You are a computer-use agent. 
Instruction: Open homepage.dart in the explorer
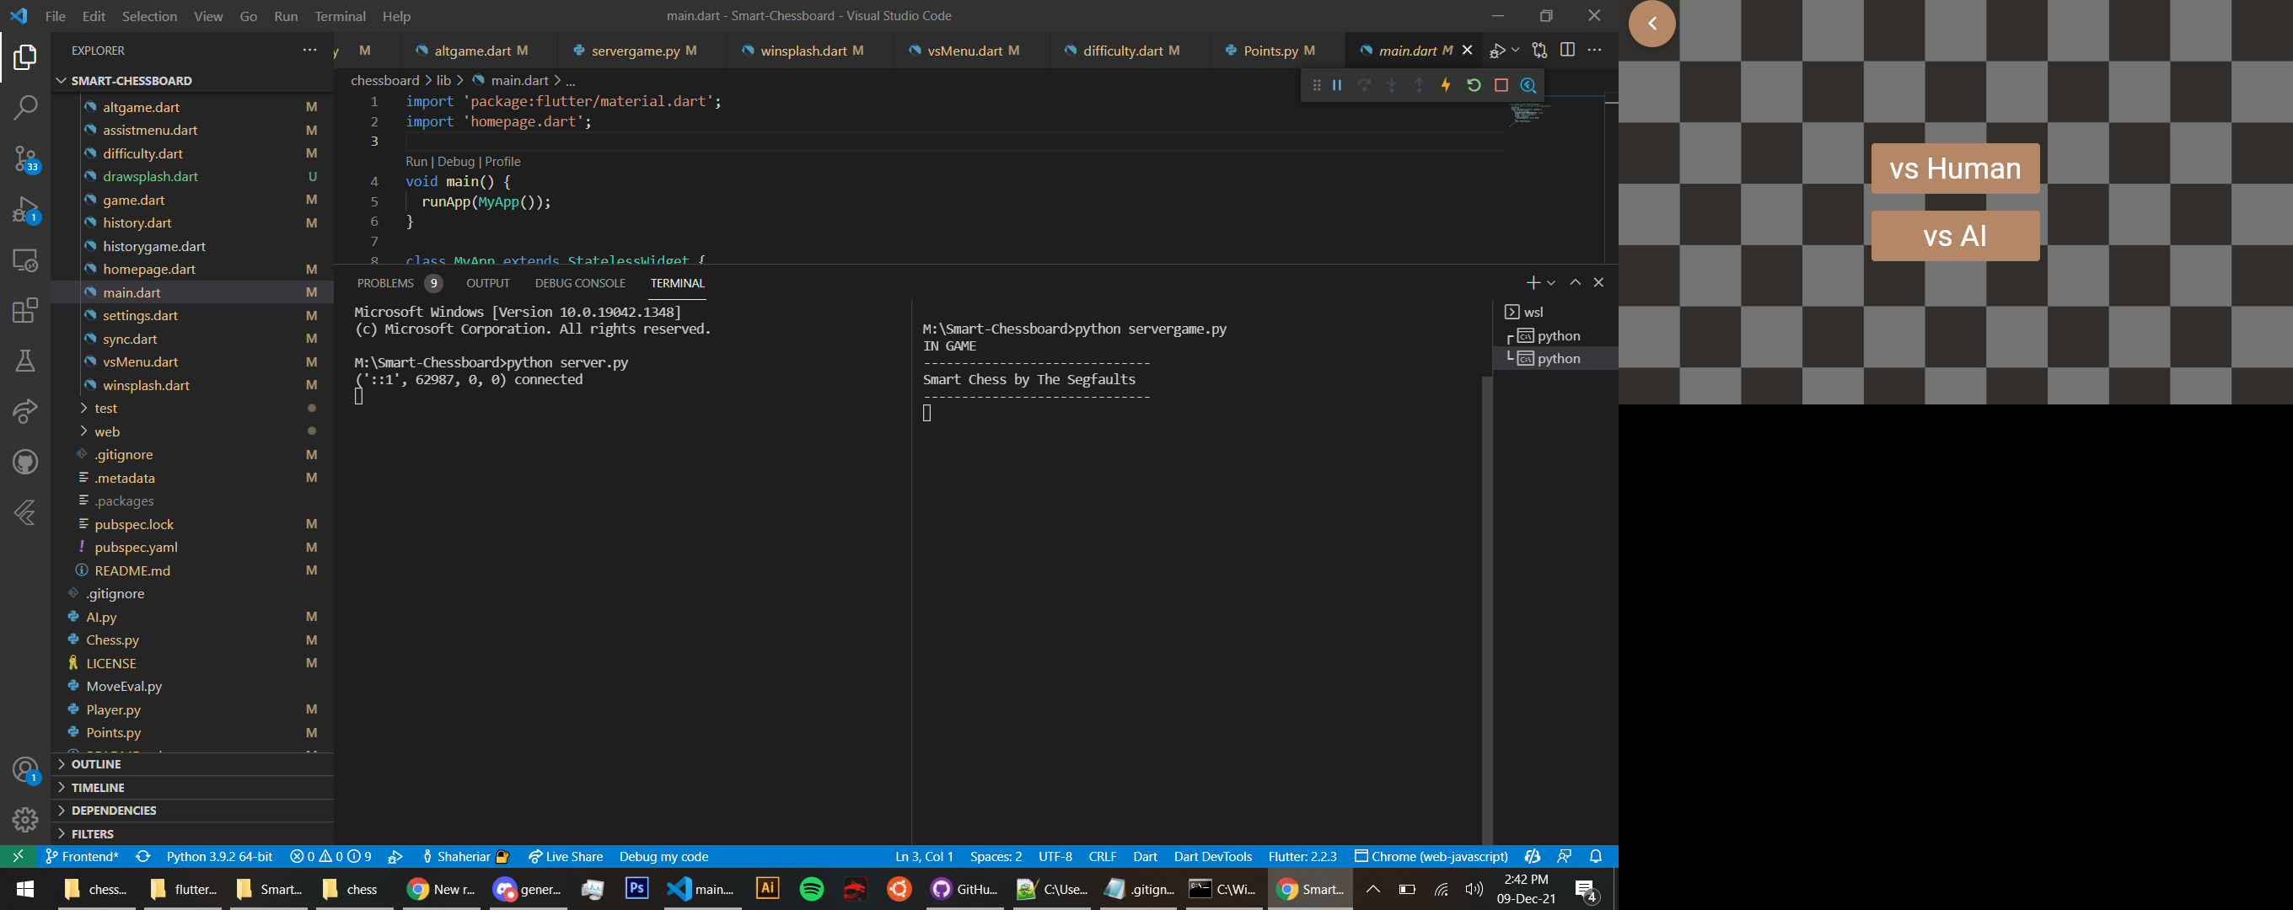click(148, 269)
